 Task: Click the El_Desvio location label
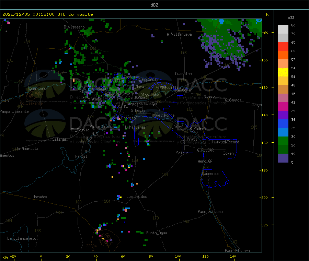point(80,130)
